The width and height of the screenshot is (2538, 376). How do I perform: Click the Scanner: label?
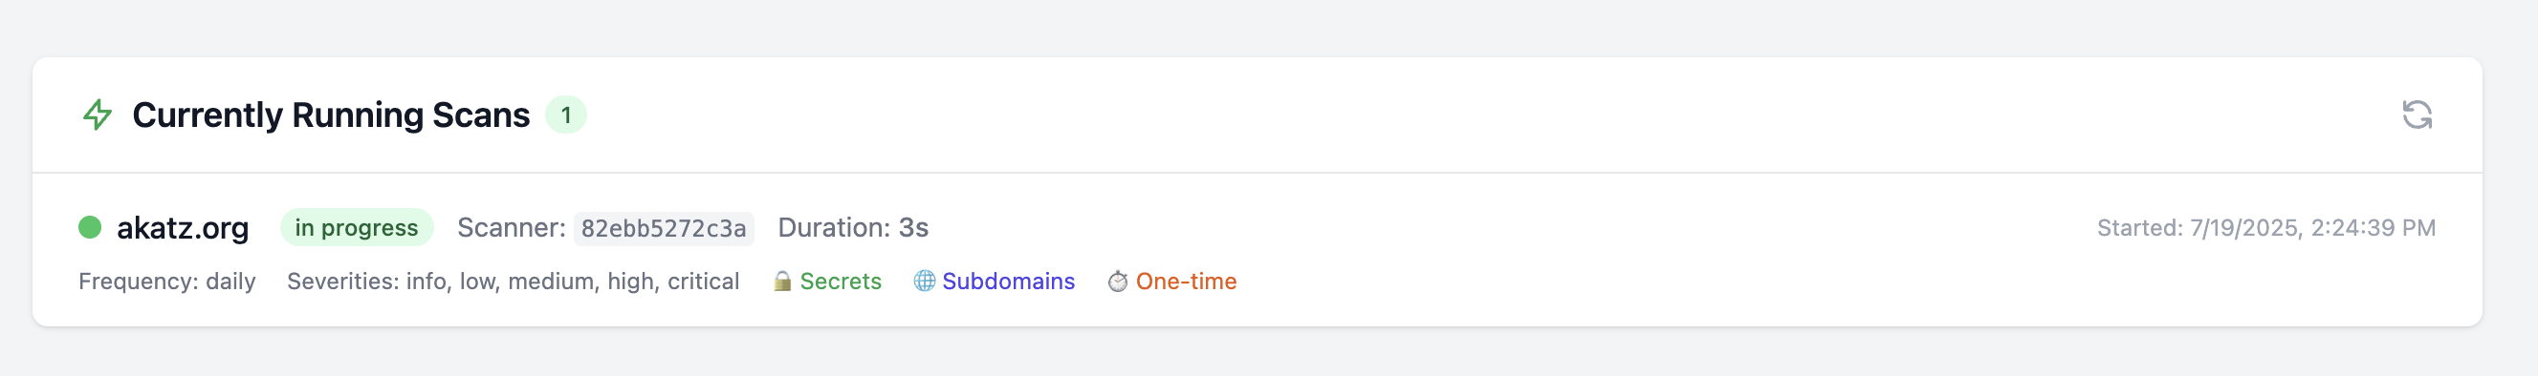512,227
